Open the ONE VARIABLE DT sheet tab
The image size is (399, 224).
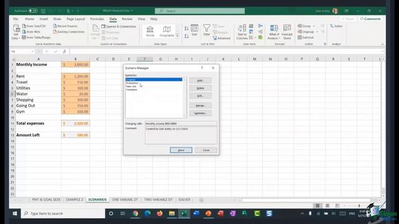click(x=125, y=200)
